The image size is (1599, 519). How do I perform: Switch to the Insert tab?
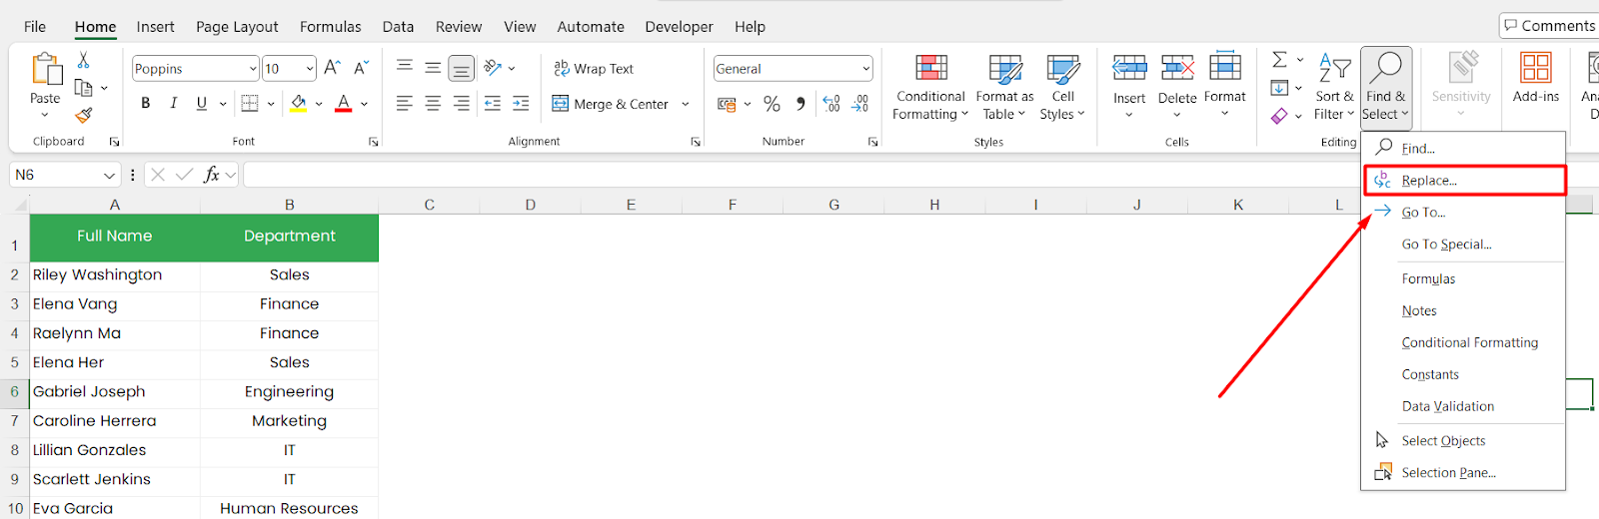pos(155,27)
